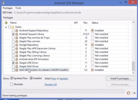
Task: Click the package icon beside Android Support Repository
Action: pos(17,31)
